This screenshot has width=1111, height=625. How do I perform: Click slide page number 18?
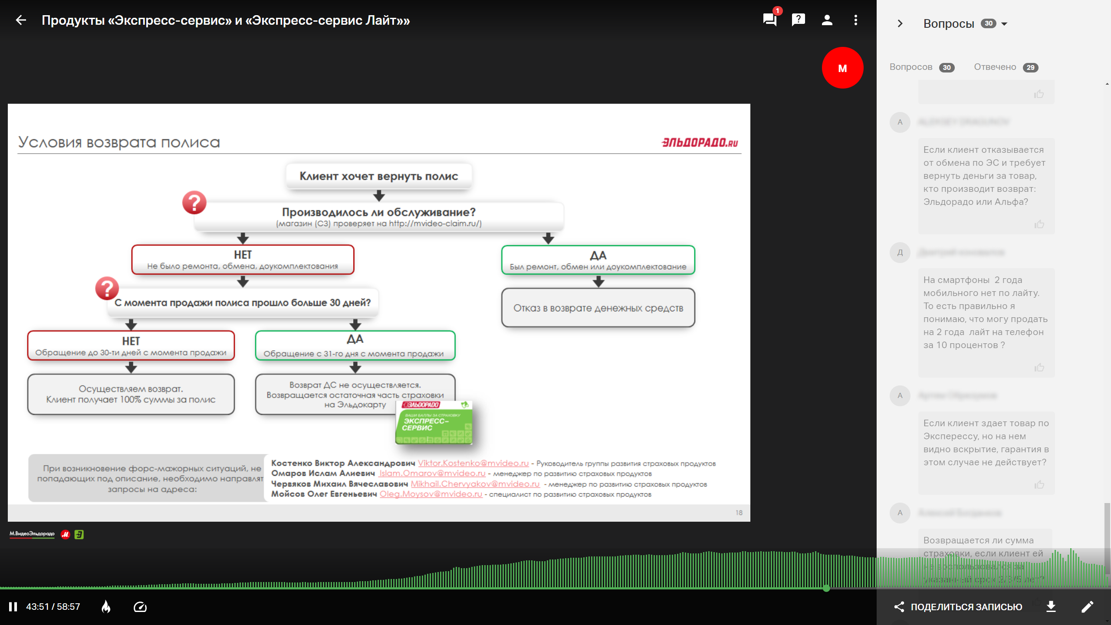click(739, 513)
